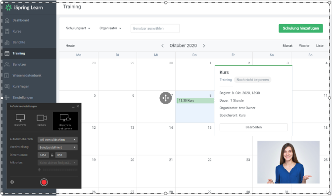
Task: Click the Oktober 2020 month title
Action: tap(183, 45)
